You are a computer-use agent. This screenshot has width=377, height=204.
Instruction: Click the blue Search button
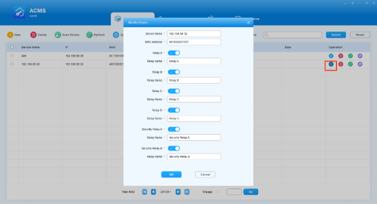pos(336,35)
